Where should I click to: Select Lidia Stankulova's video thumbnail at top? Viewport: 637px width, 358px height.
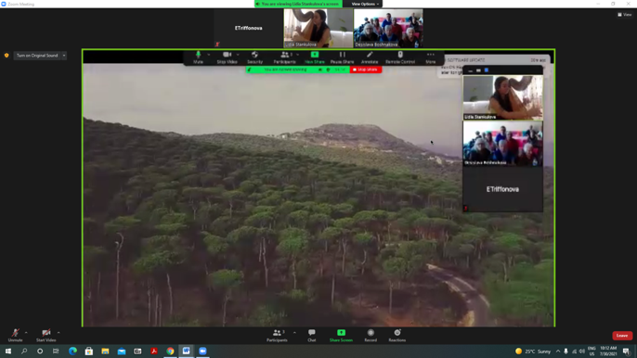[318, 28]
